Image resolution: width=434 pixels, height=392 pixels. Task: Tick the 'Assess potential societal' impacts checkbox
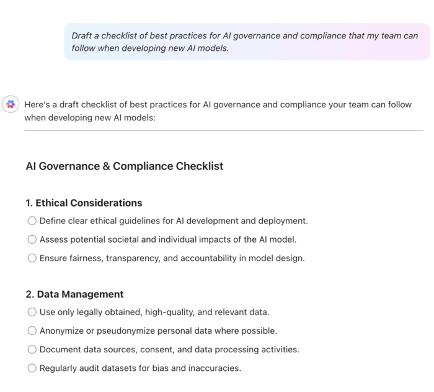pos(32,239)
